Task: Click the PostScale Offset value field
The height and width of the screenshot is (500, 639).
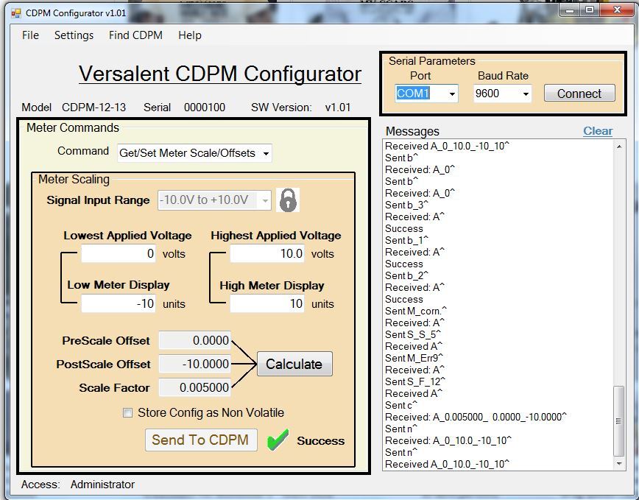Action: 195,364
